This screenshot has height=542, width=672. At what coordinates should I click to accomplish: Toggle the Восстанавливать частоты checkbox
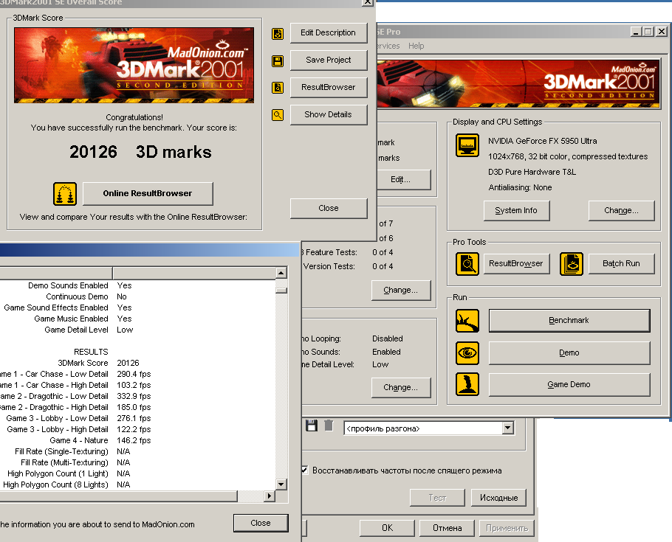click(304, 470)
